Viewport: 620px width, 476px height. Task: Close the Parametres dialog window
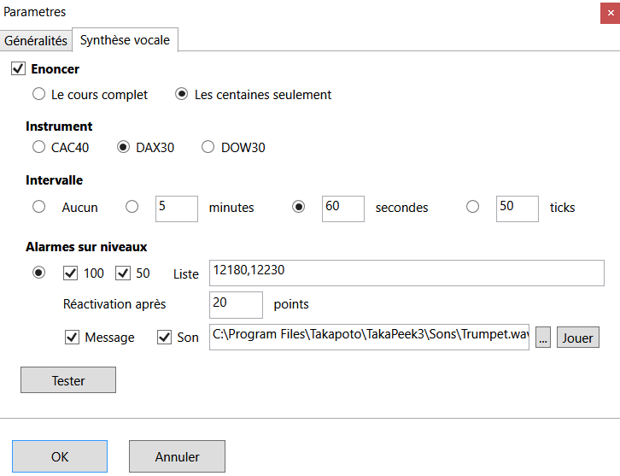pyautogui.click(x=607, y=12)
